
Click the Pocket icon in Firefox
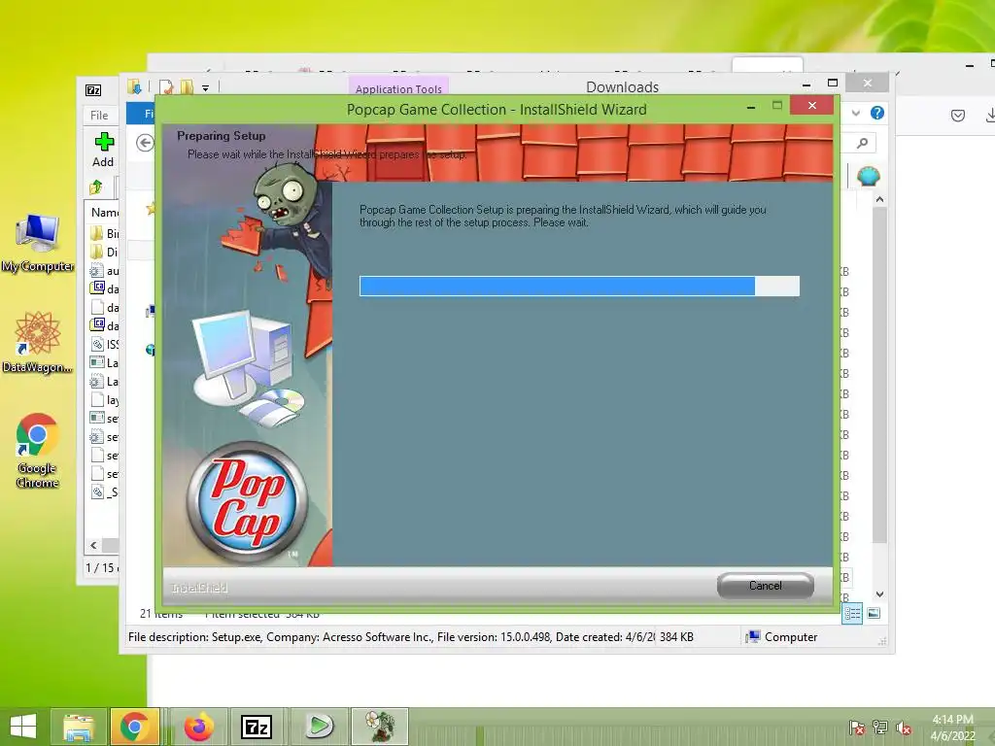tap(958, 115)
